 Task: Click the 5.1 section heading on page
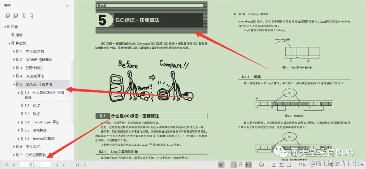pyautogui.click(x=151, y=116)
